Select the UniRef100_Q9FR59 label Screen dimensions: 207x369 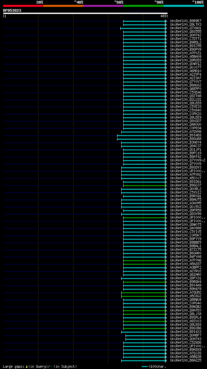tap(186, 210)
